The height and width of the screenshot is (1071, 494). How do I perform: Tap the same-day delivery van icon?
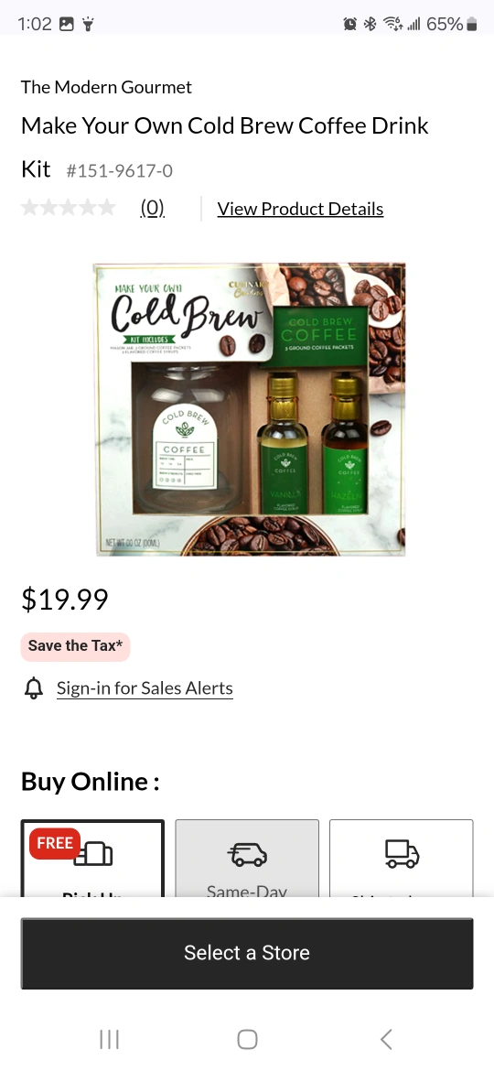pos(247,854)
